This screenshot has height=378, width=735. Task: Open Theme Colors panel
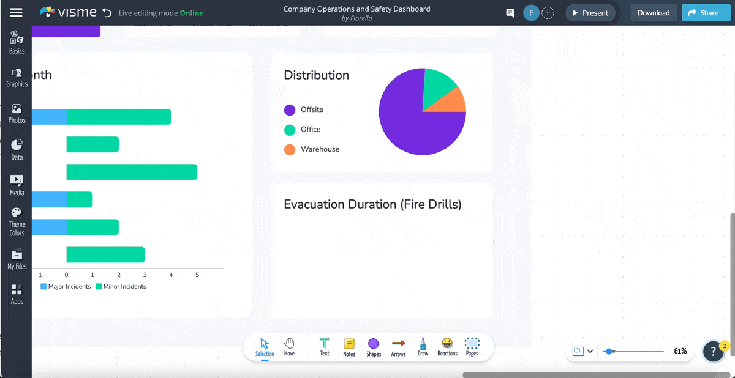[17, 221]
